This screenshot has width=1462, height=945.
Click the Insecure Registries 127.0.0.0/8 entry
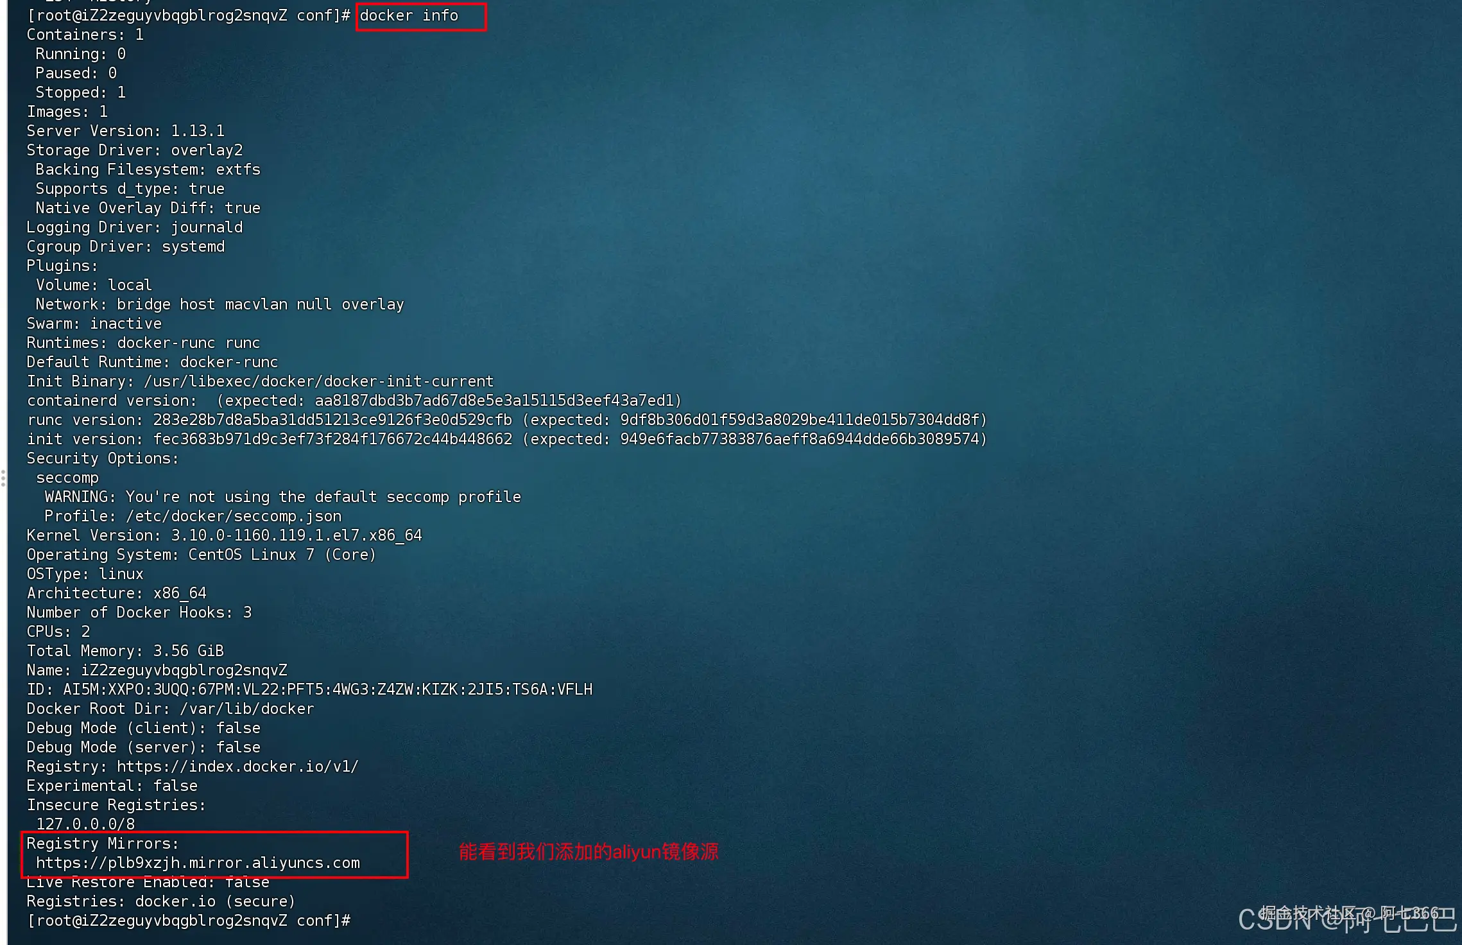tap(85, 824)
